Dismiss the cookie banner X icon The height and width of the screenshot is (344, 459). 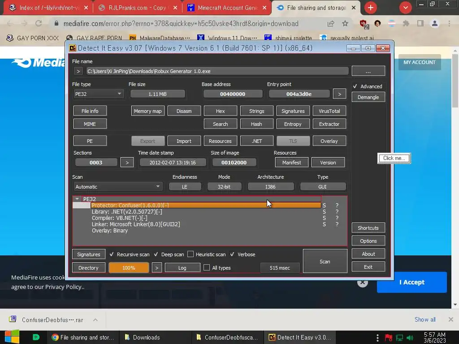pos(362,283)
